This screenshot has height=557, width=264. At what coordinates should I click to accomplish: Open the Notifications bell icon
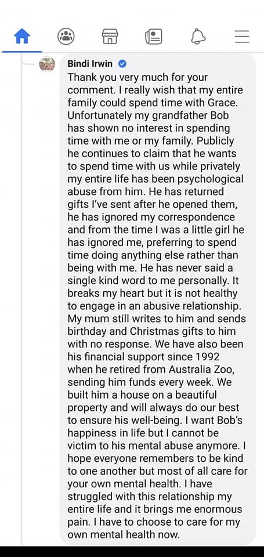[198, 37]
